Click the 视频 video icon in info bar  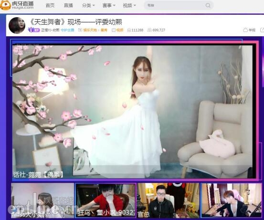(114, 30)
